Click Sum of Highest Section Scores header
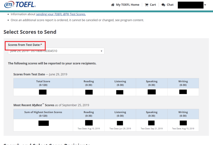 tap(43, 114)
